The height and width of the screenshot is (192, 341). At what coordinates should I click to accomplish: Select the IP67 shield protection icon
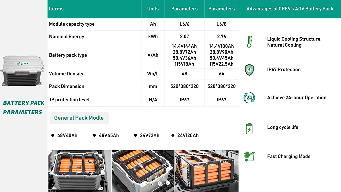(249, 70)
